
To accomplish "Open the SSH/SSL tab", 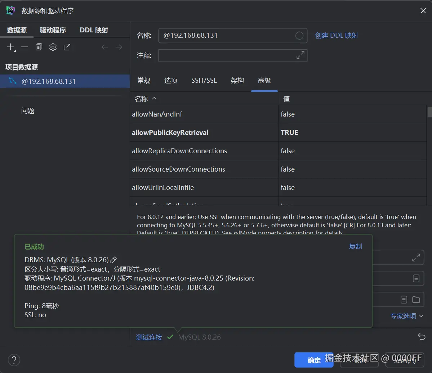I will tap(204, 80).
